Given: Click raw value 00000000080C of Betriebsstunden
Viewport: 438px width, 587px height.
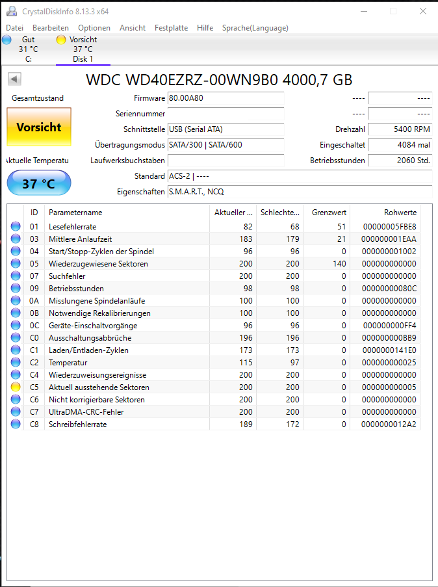Looking at the screenshot, I should coord(389,288).
